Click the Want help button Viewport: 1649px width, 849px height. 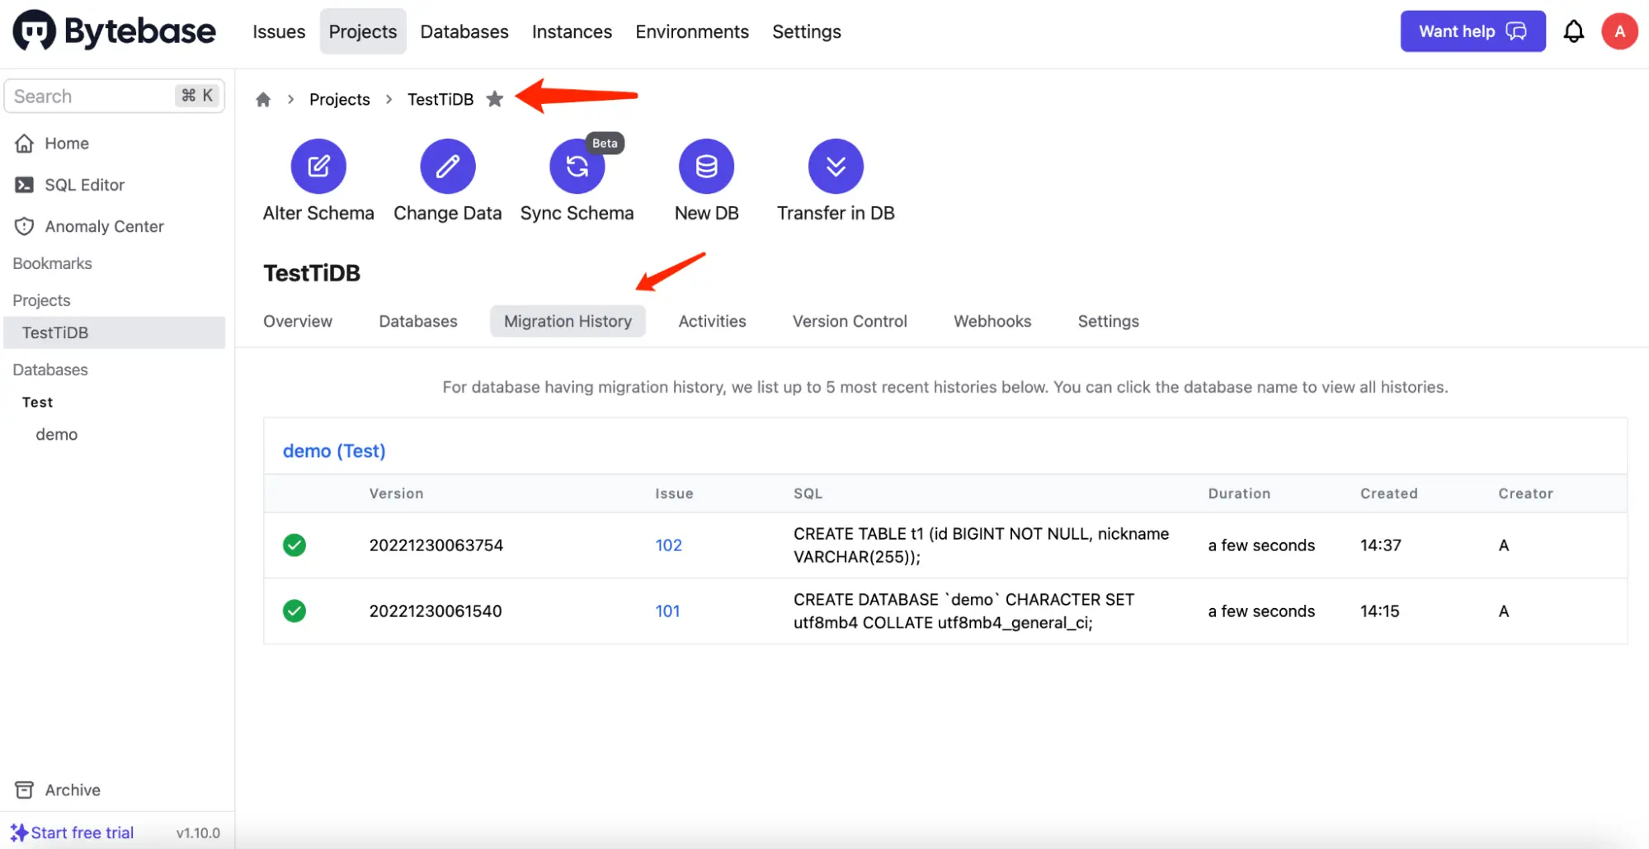1472,31
